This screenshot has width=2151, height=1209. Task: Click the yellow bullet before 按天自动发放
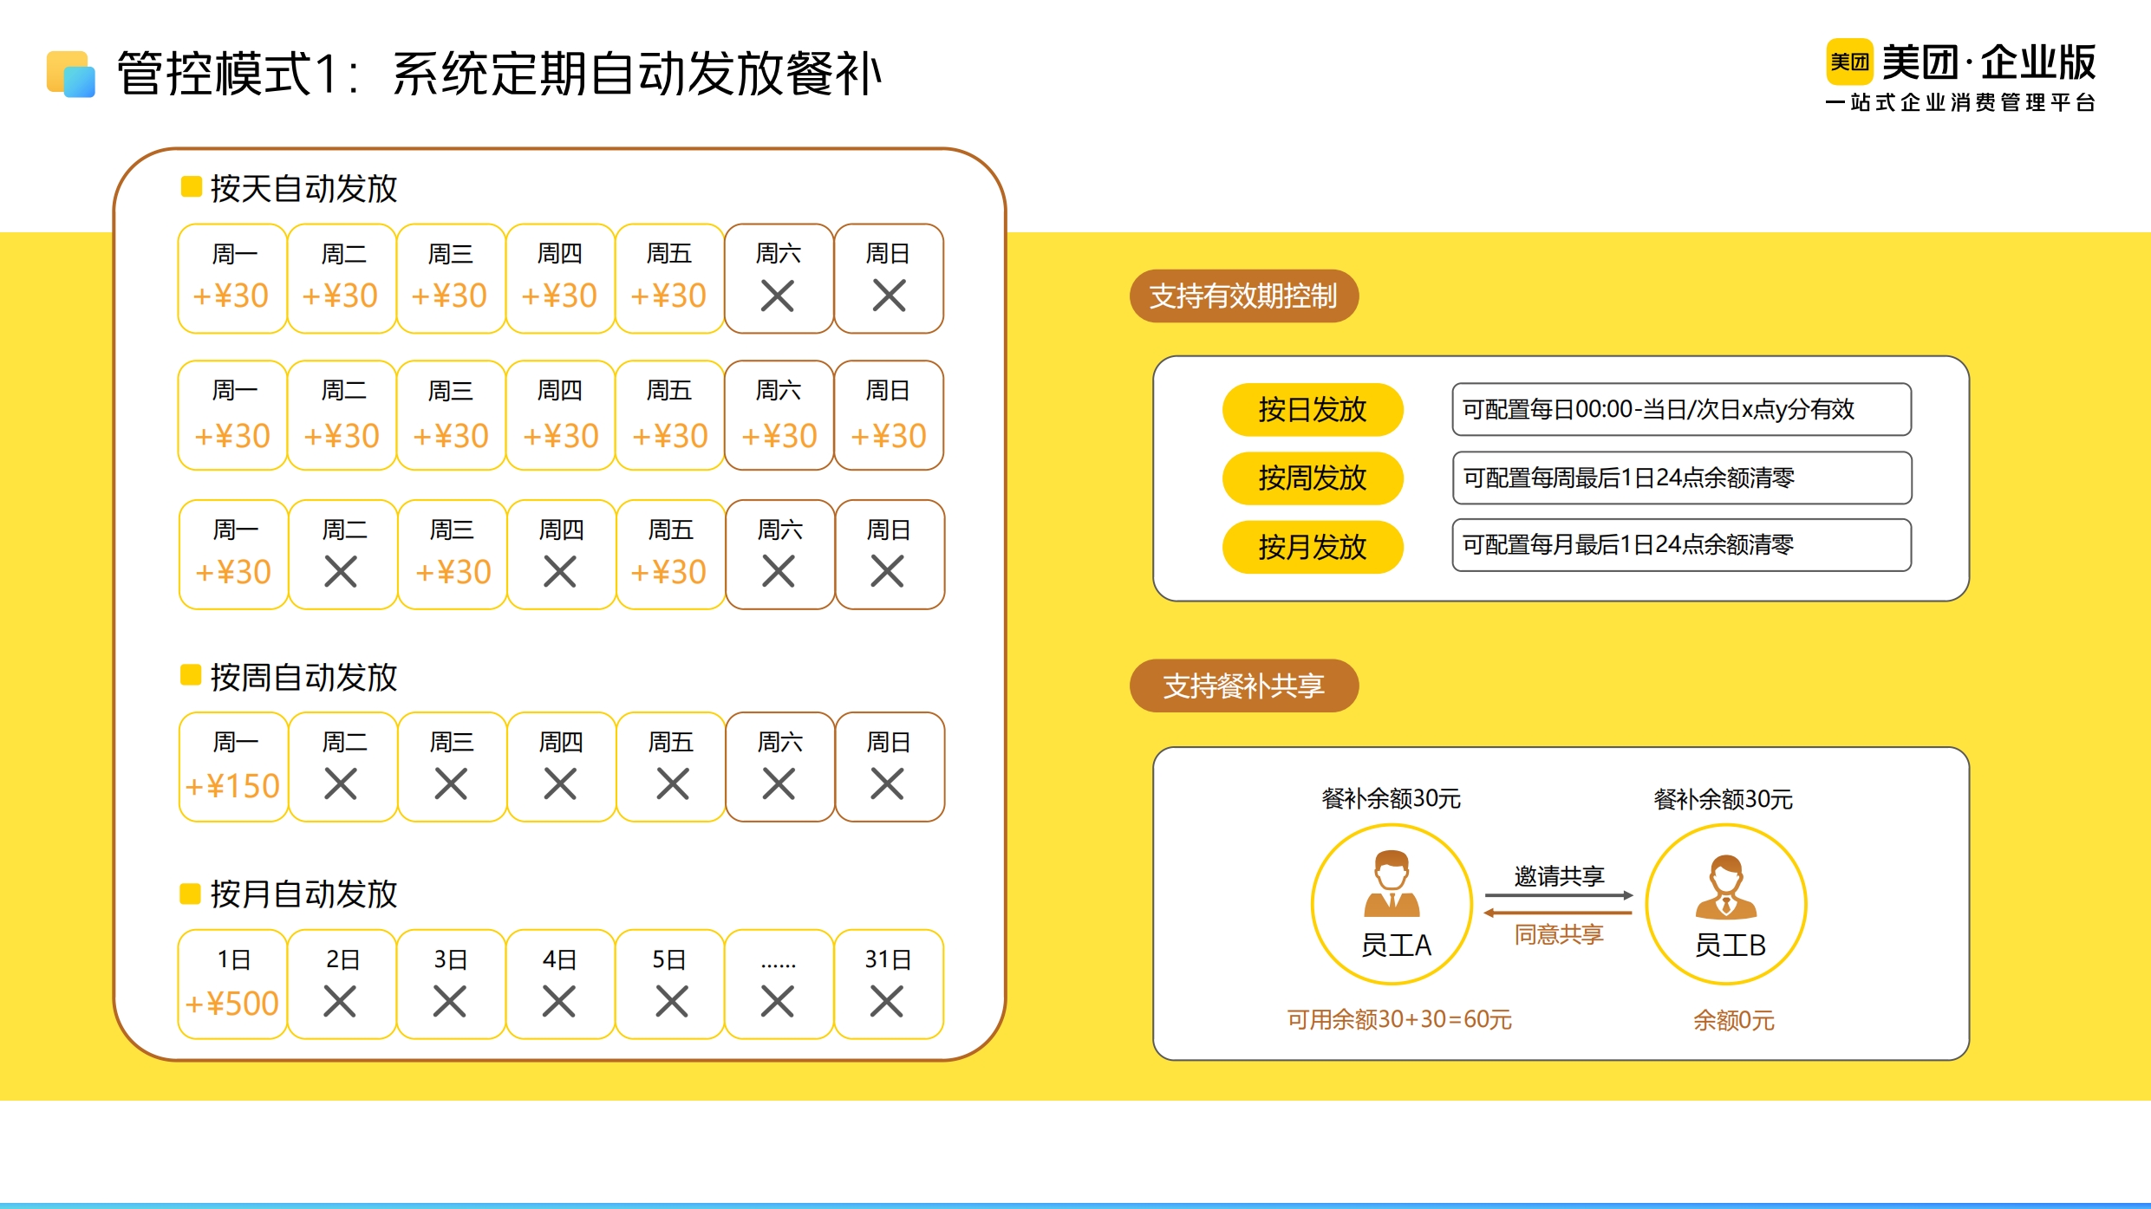[191, 187]
